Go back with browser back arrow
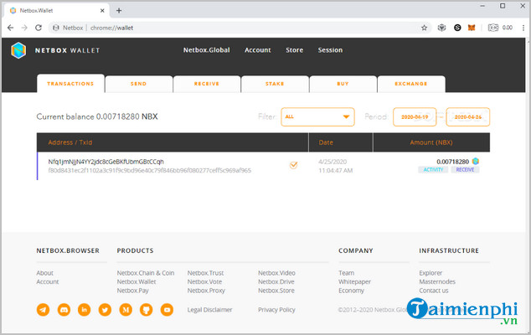531x335 pixels. click(11, 28)
